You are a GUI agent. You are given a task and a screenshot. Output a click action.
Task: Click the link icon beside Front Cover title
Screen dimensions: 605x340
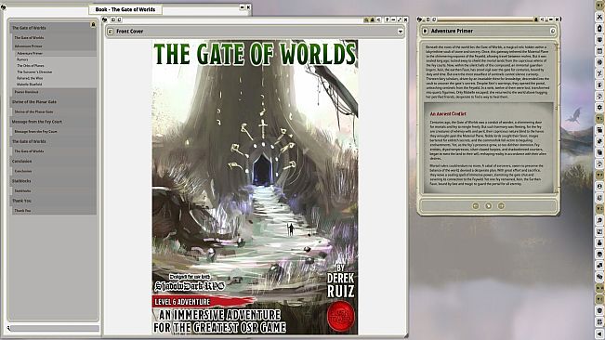pos(111,32)
